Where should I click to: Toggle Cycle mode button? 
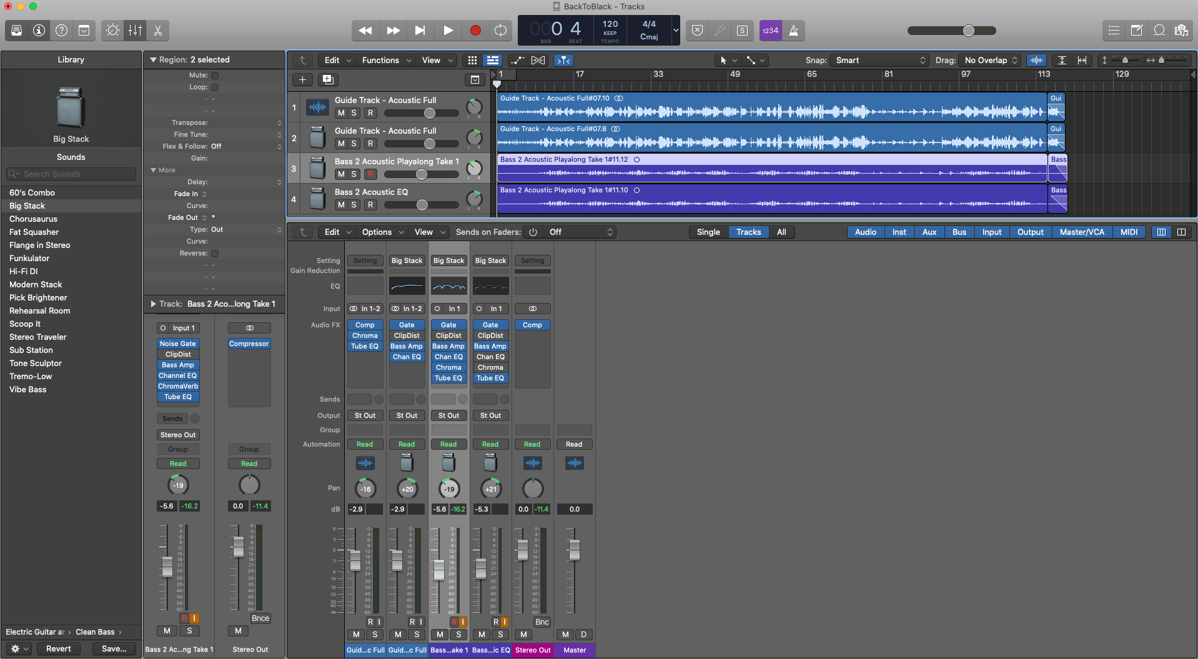[x=500, y=30]
